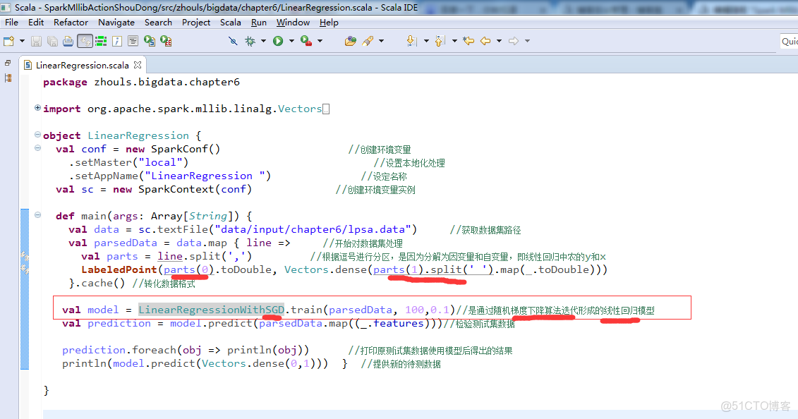Viewport: 798px width, 419px height.
Task: Open the Run menu
Action: [x=259, y=23]
